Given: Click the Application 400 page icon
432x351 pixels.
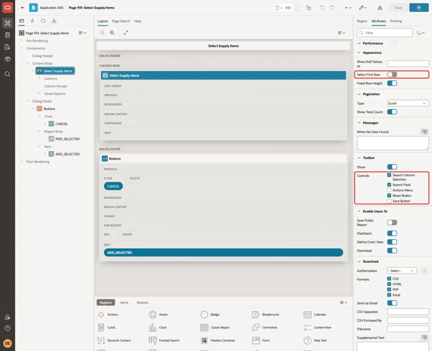Looking at the screenshot, I should [x=33, y=8].
